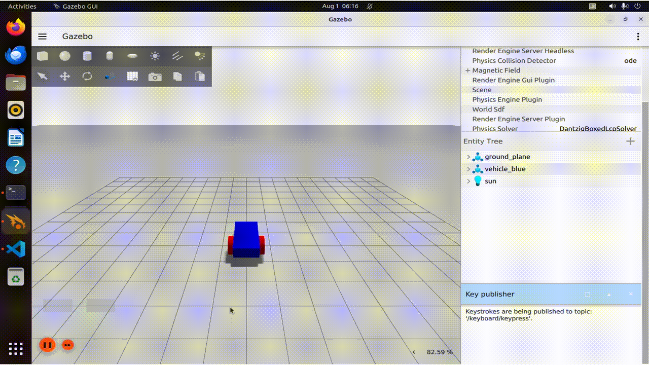Image resolution: width=649 pixels, height=365 pixels.
Task: Open the three-dot options menu
Action: point(637,36)
